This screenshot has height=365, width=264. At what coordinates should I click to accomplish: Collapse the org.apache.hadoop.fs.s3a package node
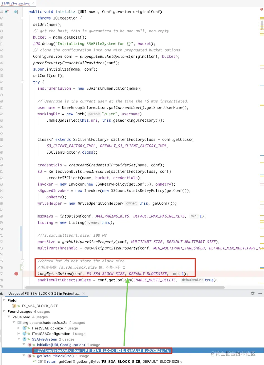tap(14, 322)
